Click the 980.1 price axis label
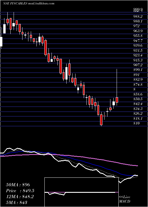The width and height of the screenshot is (148, 207). [x=138, y=21]
